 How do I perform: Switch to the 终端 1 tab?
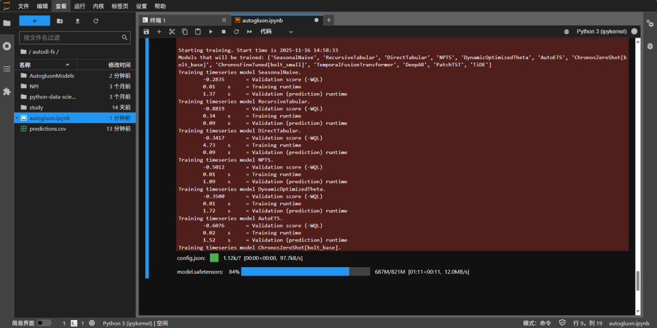pyautogui.click(x=184, y=20)
